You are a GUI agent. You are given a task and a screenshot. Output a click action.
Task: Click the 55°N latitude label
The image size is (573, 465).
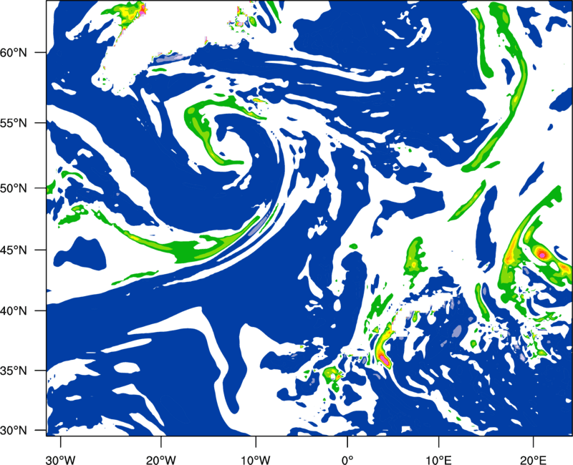14,123
